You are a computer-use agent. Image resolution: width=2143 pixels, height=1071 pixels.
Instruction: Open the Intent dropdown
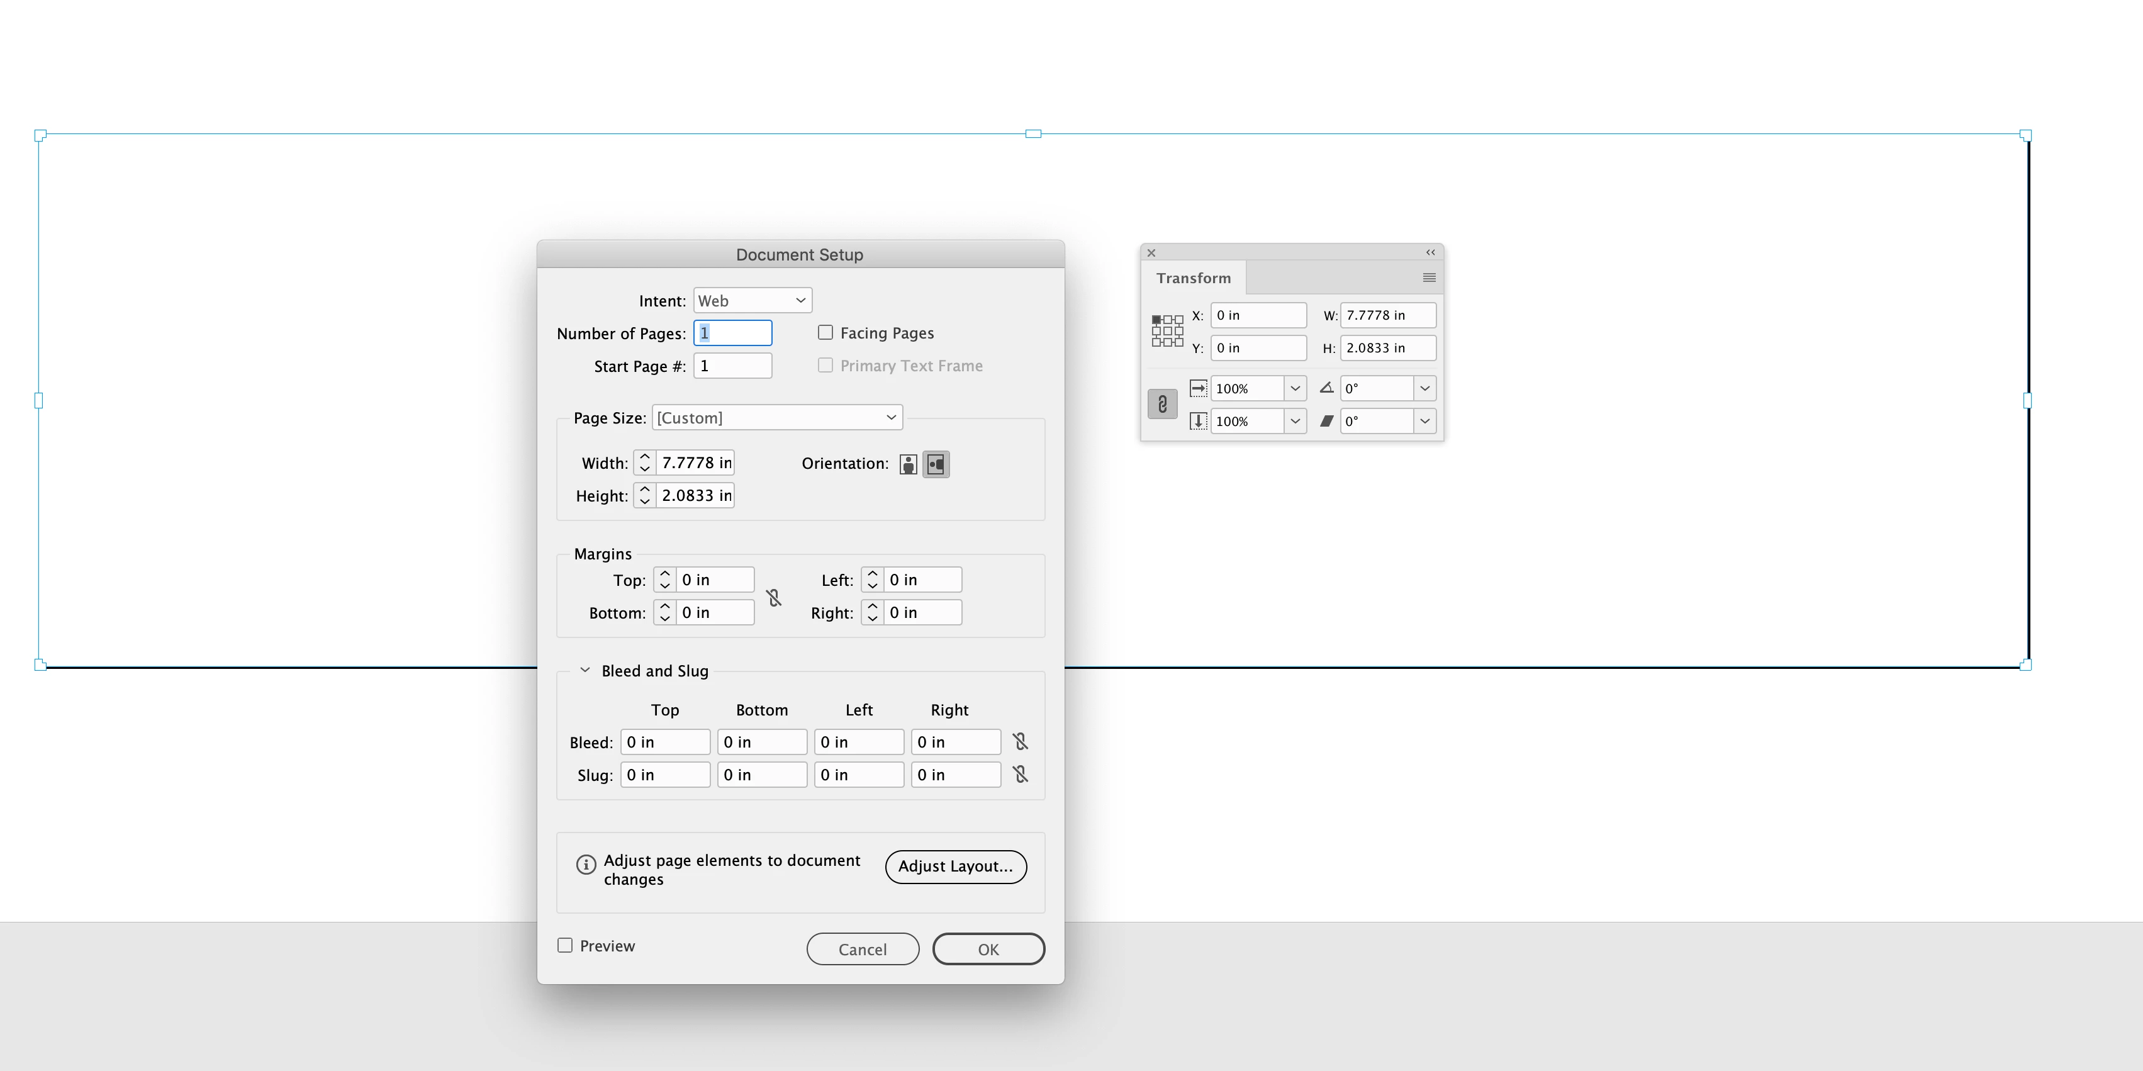pos(752,300)
